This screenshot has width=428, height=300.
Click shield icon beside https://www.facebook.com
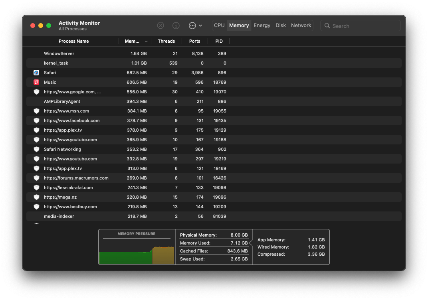coord(36,120)
